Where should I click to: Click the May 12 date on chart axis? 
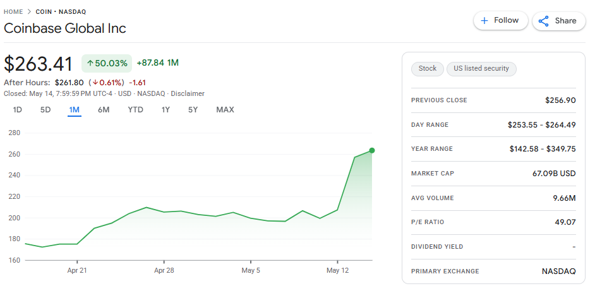coord(338,271)
